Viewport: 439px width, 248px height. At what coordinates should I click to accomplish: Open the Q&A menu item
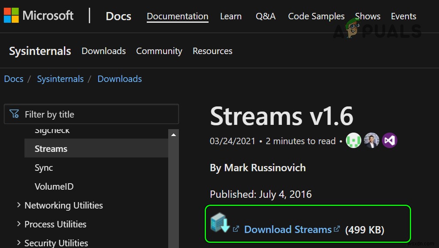click(265, 16)
